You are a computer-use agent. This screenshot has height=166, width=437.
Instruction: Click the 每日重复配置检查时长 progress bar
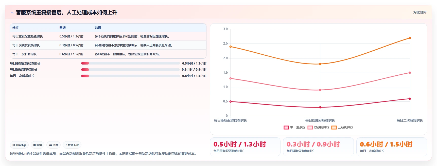130,63
